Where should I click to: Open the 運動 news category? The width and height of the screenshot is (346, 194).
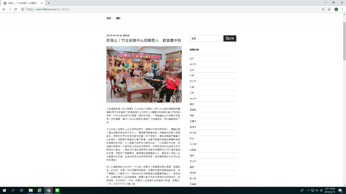[192, 167]
